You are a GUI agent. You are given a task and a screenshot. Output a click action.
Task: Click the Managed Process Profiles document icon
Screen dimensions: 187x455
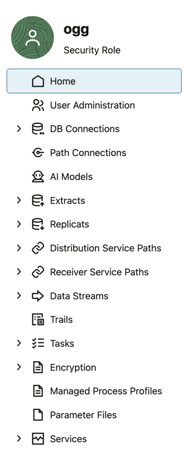pyautogui.click(x=38, y=391)
